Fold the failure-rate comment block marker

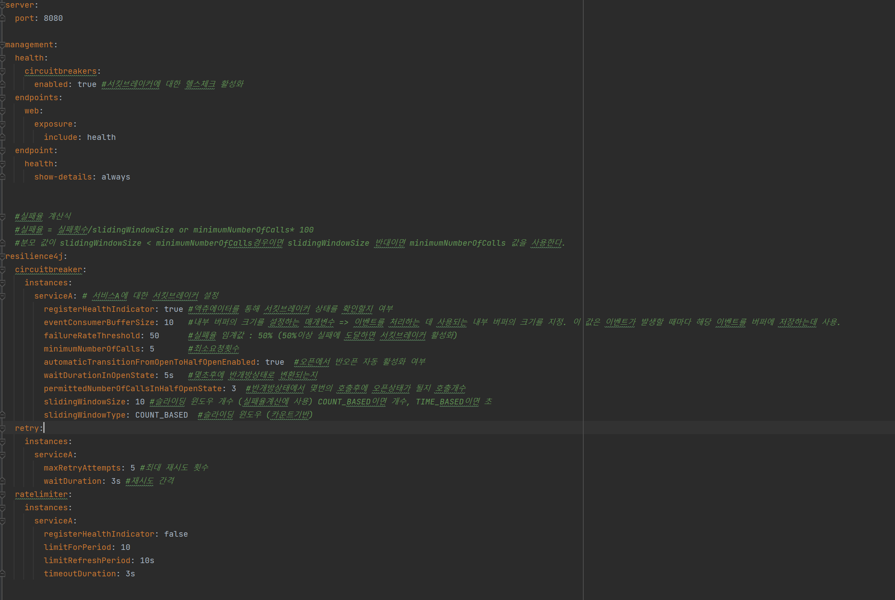pyautogui.click(x=2, y=217)
